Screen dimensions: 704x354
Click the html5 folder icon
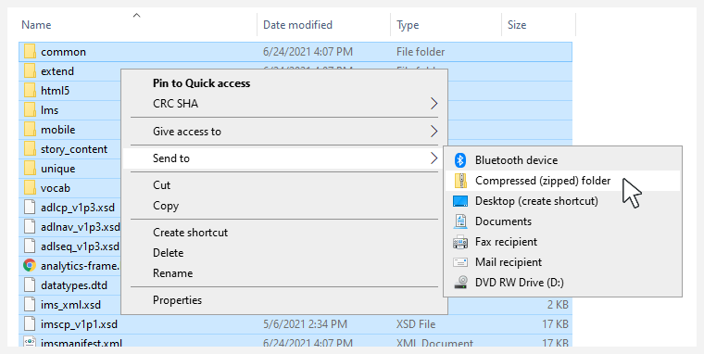pyautogui.click(x=30, y=91)
